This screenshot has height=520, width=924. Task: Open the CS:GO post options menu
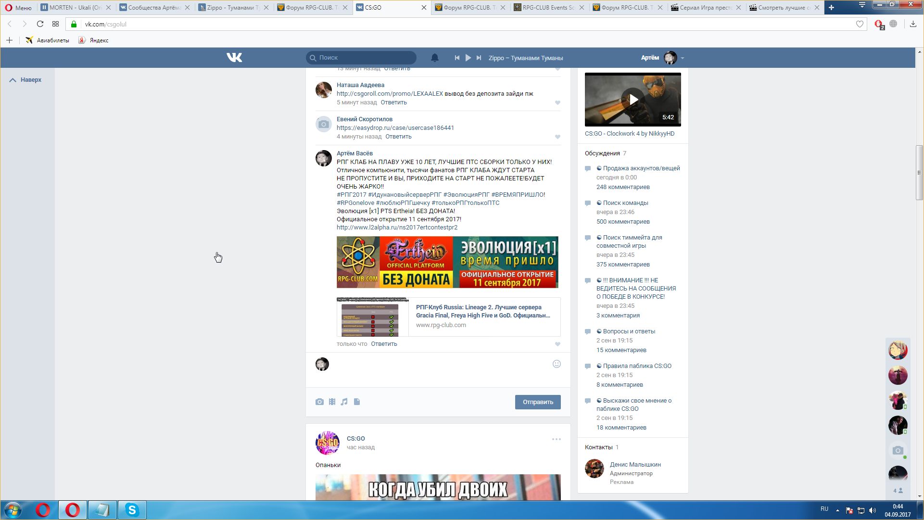pyautogui.click(x=557, y=439)
